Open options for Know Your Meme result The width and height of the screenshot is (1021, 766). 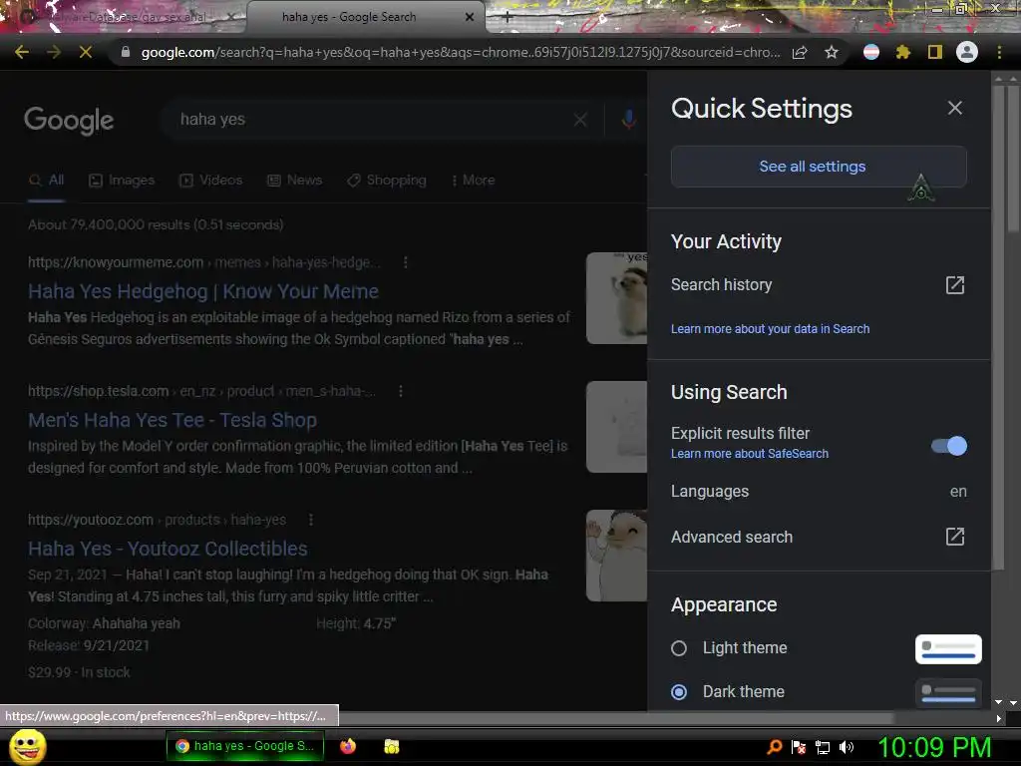406,262
